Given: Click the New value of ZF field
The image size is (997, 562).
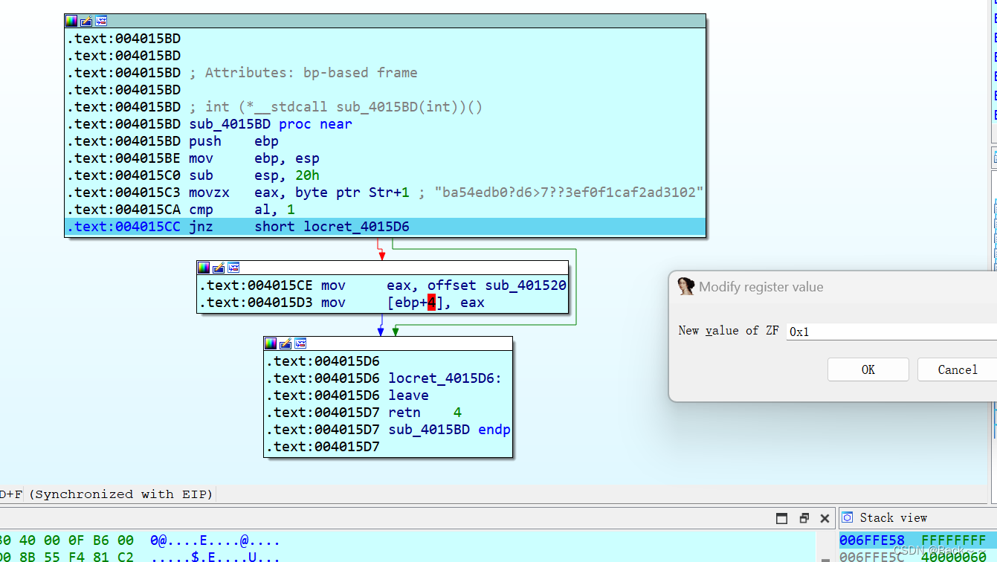Looking at the screenshot, I should [891, 332].
